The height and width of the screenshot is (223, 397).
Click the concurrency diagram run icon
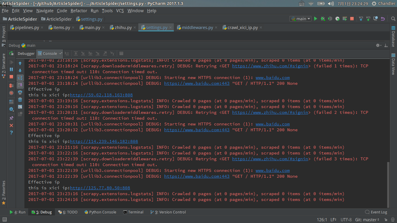pos(345,19)
